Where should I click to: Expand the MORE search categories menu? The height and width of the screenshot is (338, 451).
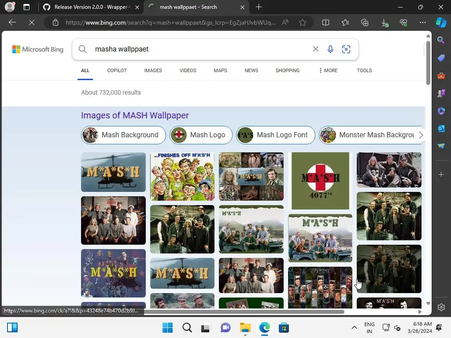tap(328, 70)
